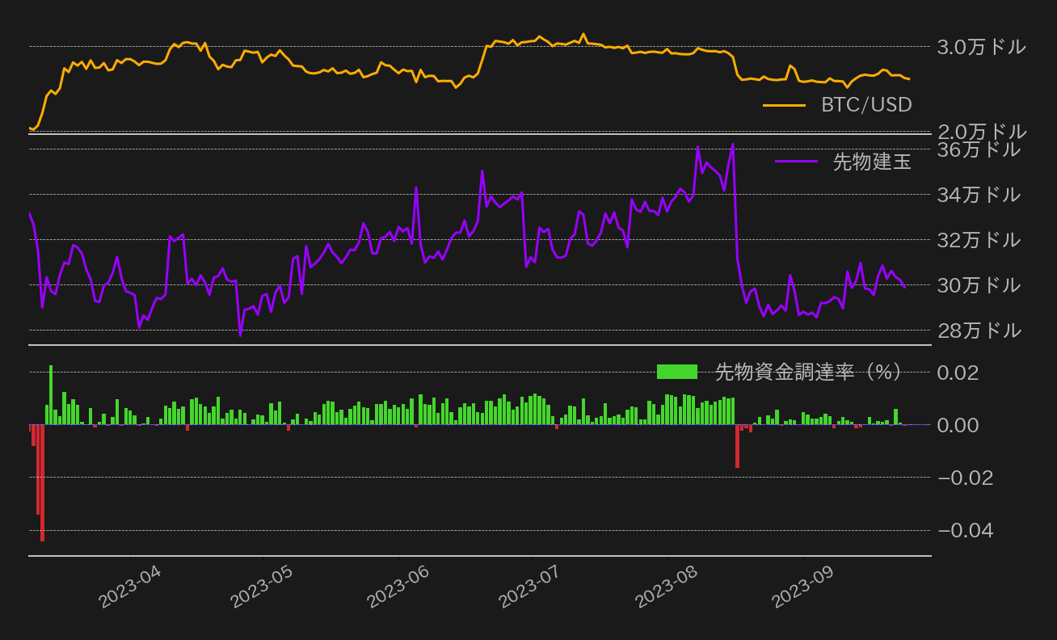The height and width of the screenshot is (640, 1057).
Task: Click the highest peak of the BTC/USD line
Action: coord(583,34)
